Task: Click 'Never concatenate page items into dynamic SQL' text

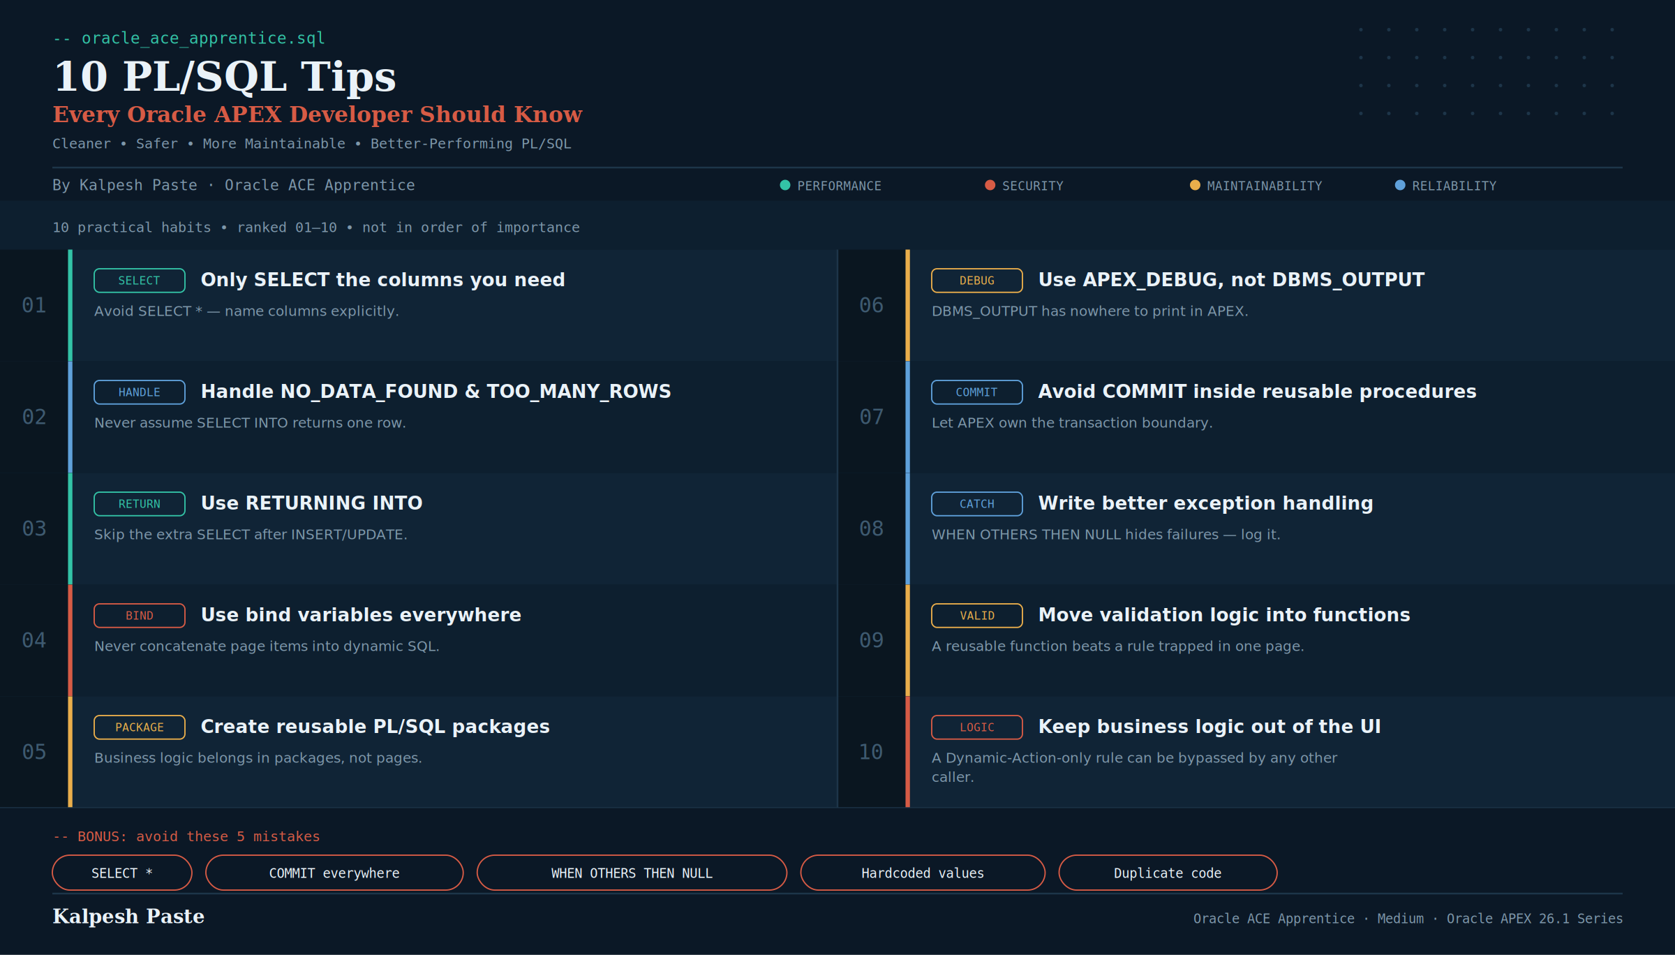Action: pos(267,646)
